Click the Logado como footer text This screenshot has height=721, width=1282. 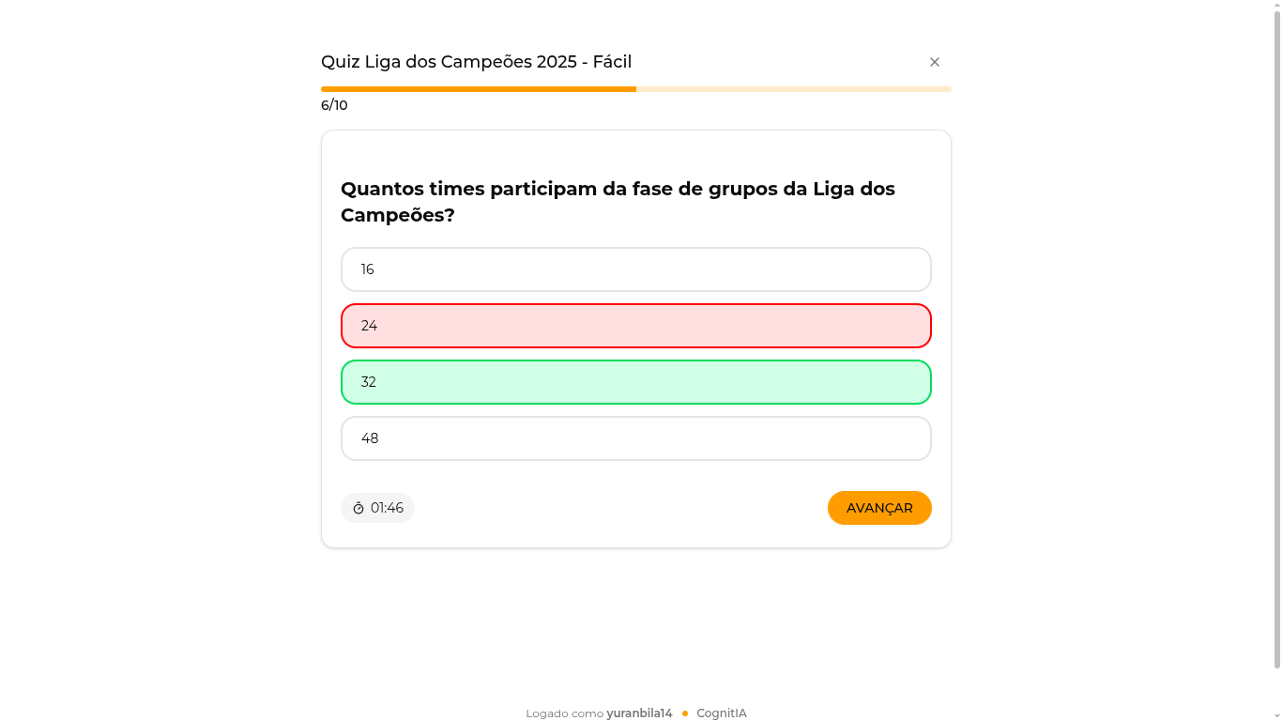563,713
